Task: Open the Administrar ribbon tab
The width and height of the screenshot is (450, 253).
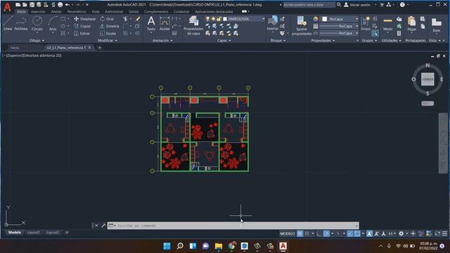Action: 114,11
